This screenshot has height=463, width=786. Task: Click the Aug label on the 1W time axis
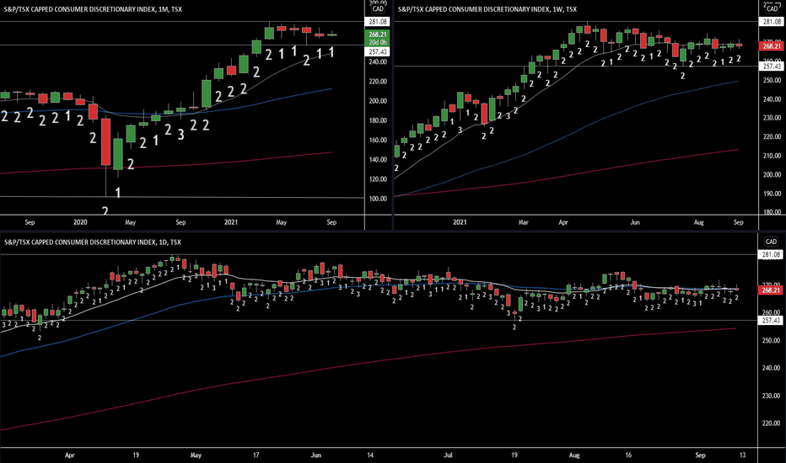click(699, 222)
